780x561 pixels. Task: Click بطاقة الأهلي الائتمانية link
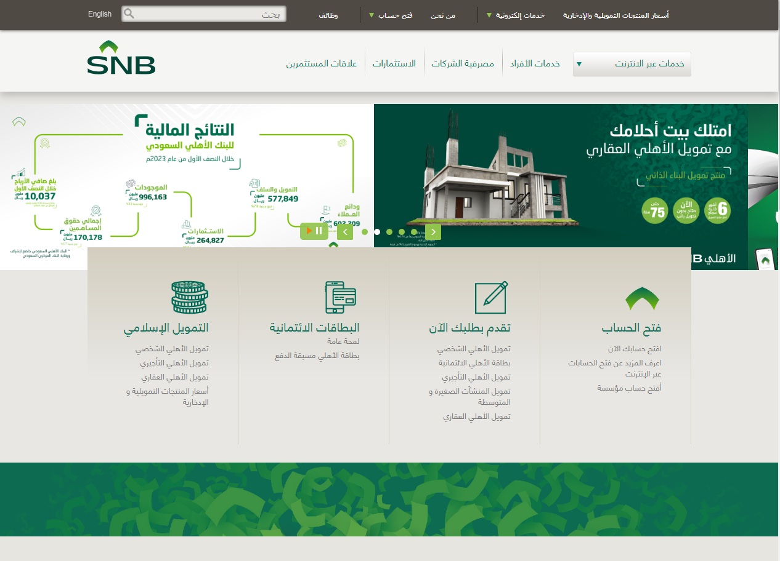(x=474, y=363)
